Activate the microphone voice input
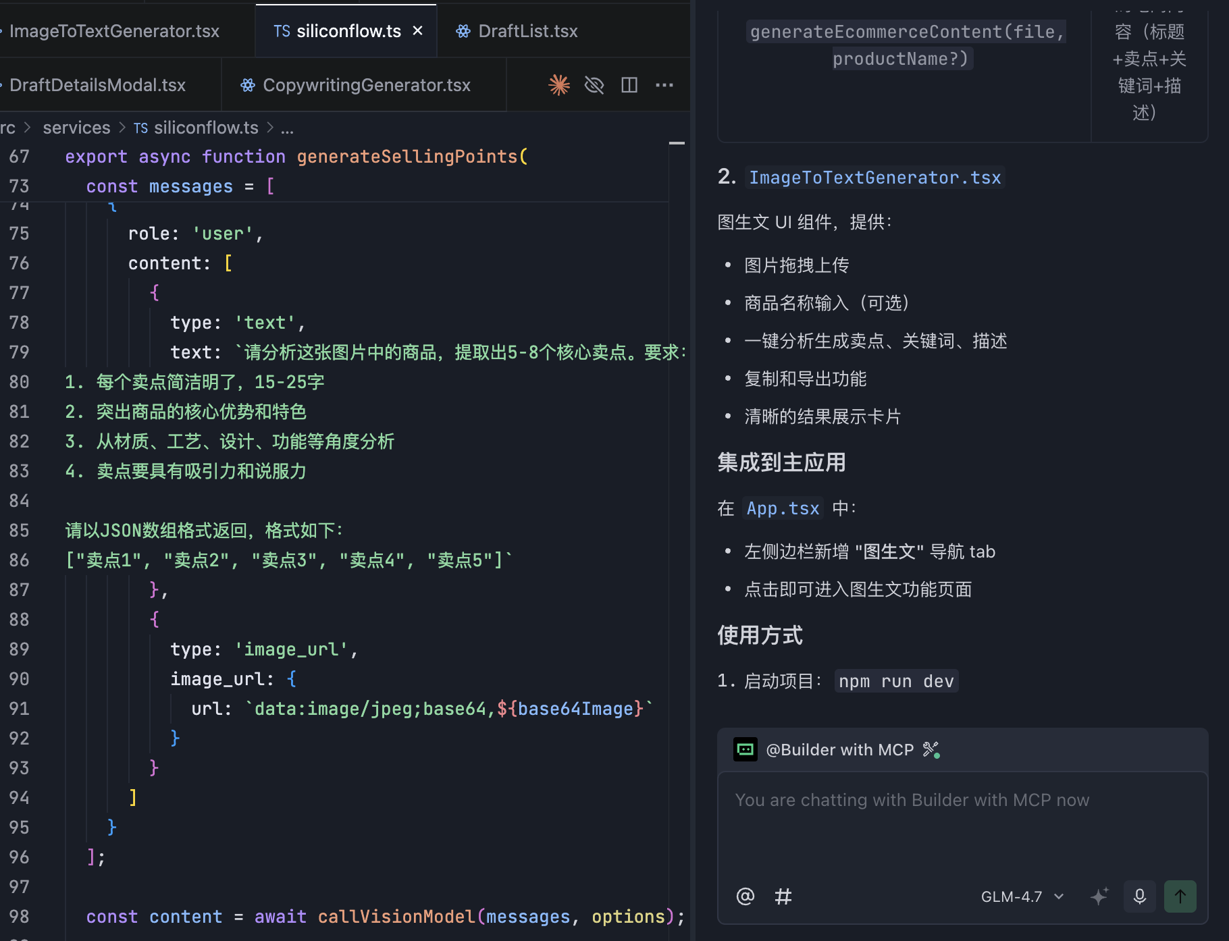This screenshot has height=941, width=1229. [1140, 896]
